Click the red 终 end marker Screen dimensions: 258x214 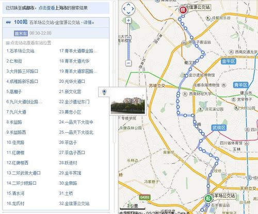183,10
